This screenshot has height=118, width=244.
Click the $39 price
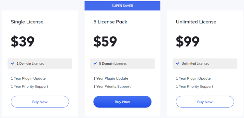coord(22,42)
